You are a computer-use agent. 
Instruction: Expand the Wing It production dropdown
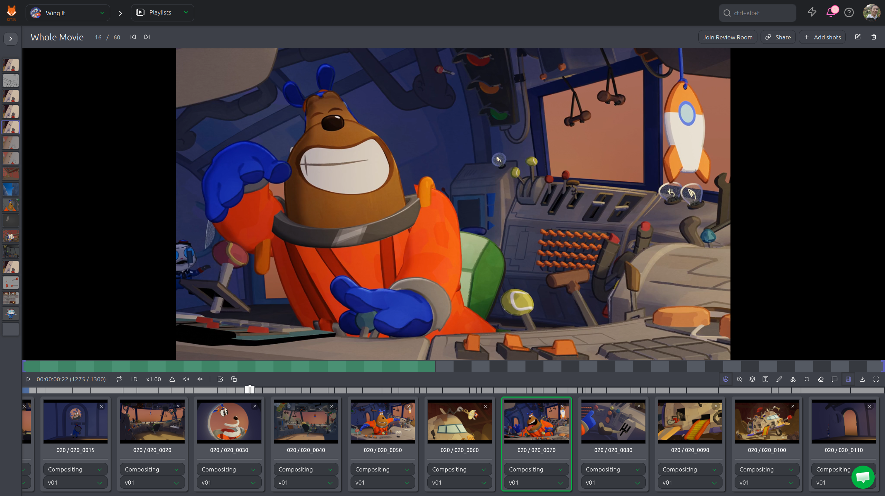(68, 13)
